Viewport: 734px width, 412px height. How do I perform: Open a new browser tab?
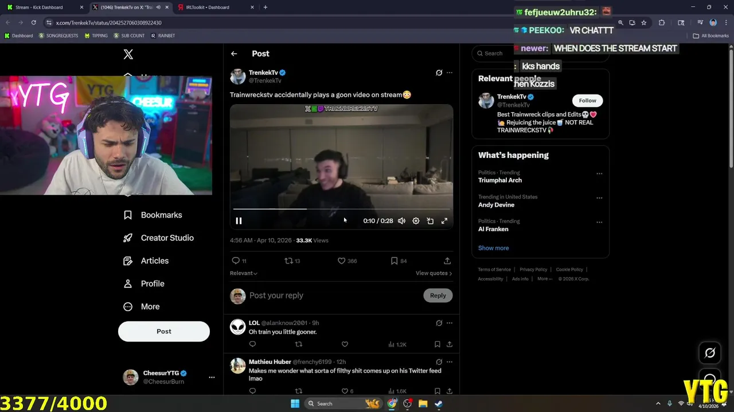[265, 7]
